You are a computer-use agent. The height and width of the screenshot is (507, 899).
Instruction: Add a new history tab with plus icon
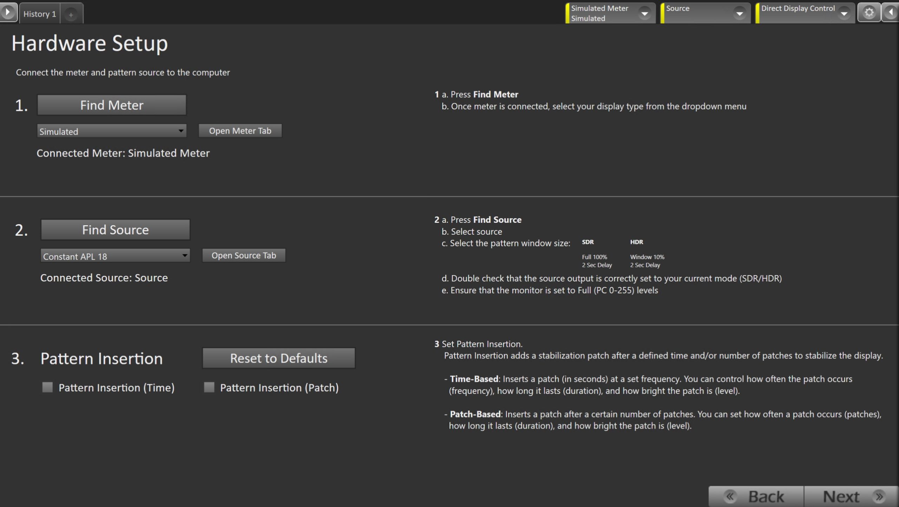pyautogui.click(x=71, y=14)
